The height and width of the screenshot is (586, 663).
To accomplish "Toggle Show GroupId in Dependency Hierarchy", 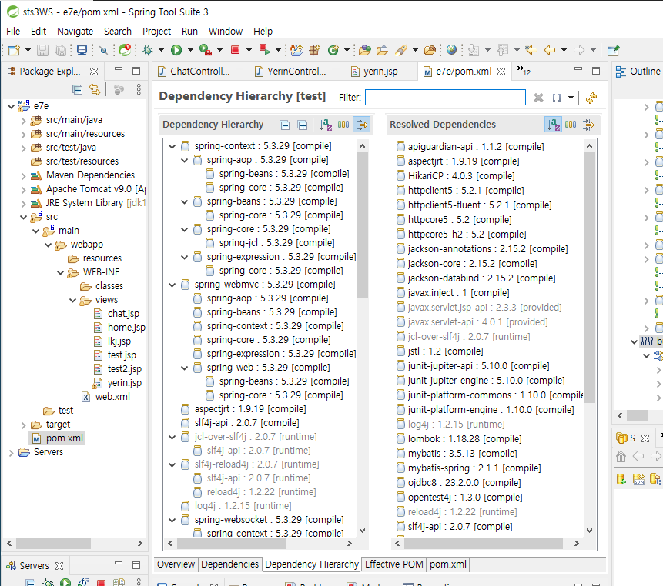I will (x=343, y=125).
